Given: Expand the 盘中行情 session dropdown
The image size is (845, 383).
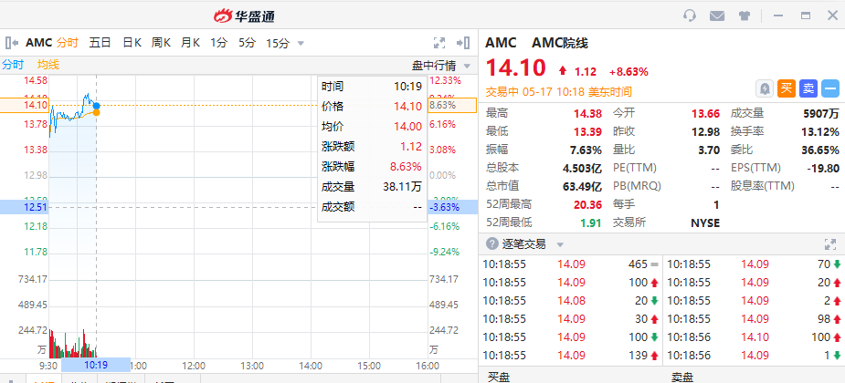Looking at the screenshot, I should point(468,66).
